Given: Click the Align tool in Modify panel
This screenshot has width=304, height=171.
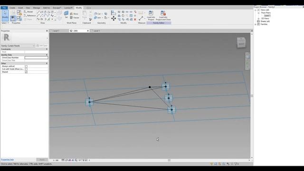Looking at the screenshot, I should click(114, 13).
